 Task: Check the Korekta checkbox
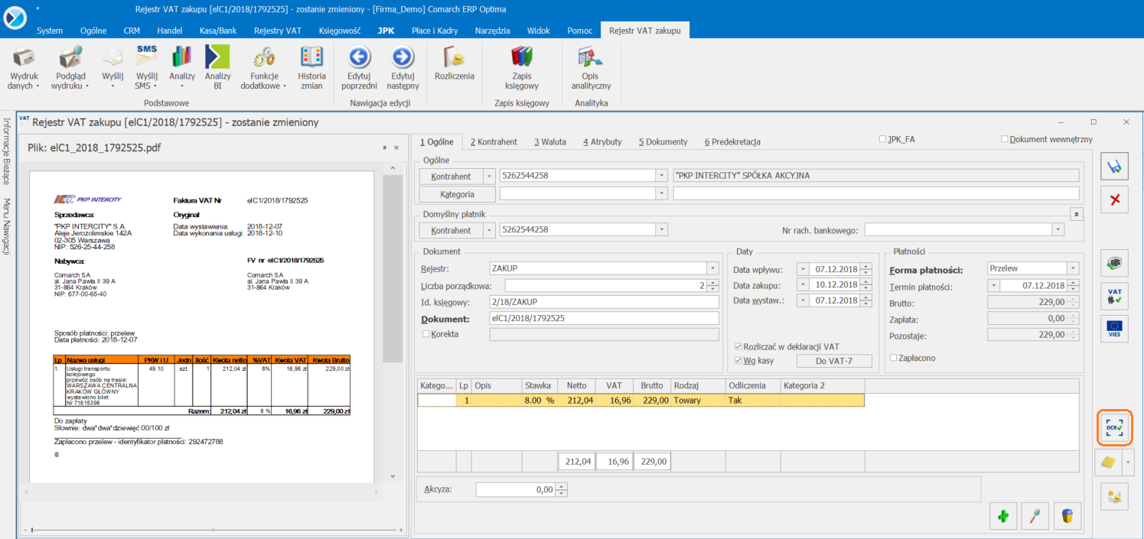426,333
